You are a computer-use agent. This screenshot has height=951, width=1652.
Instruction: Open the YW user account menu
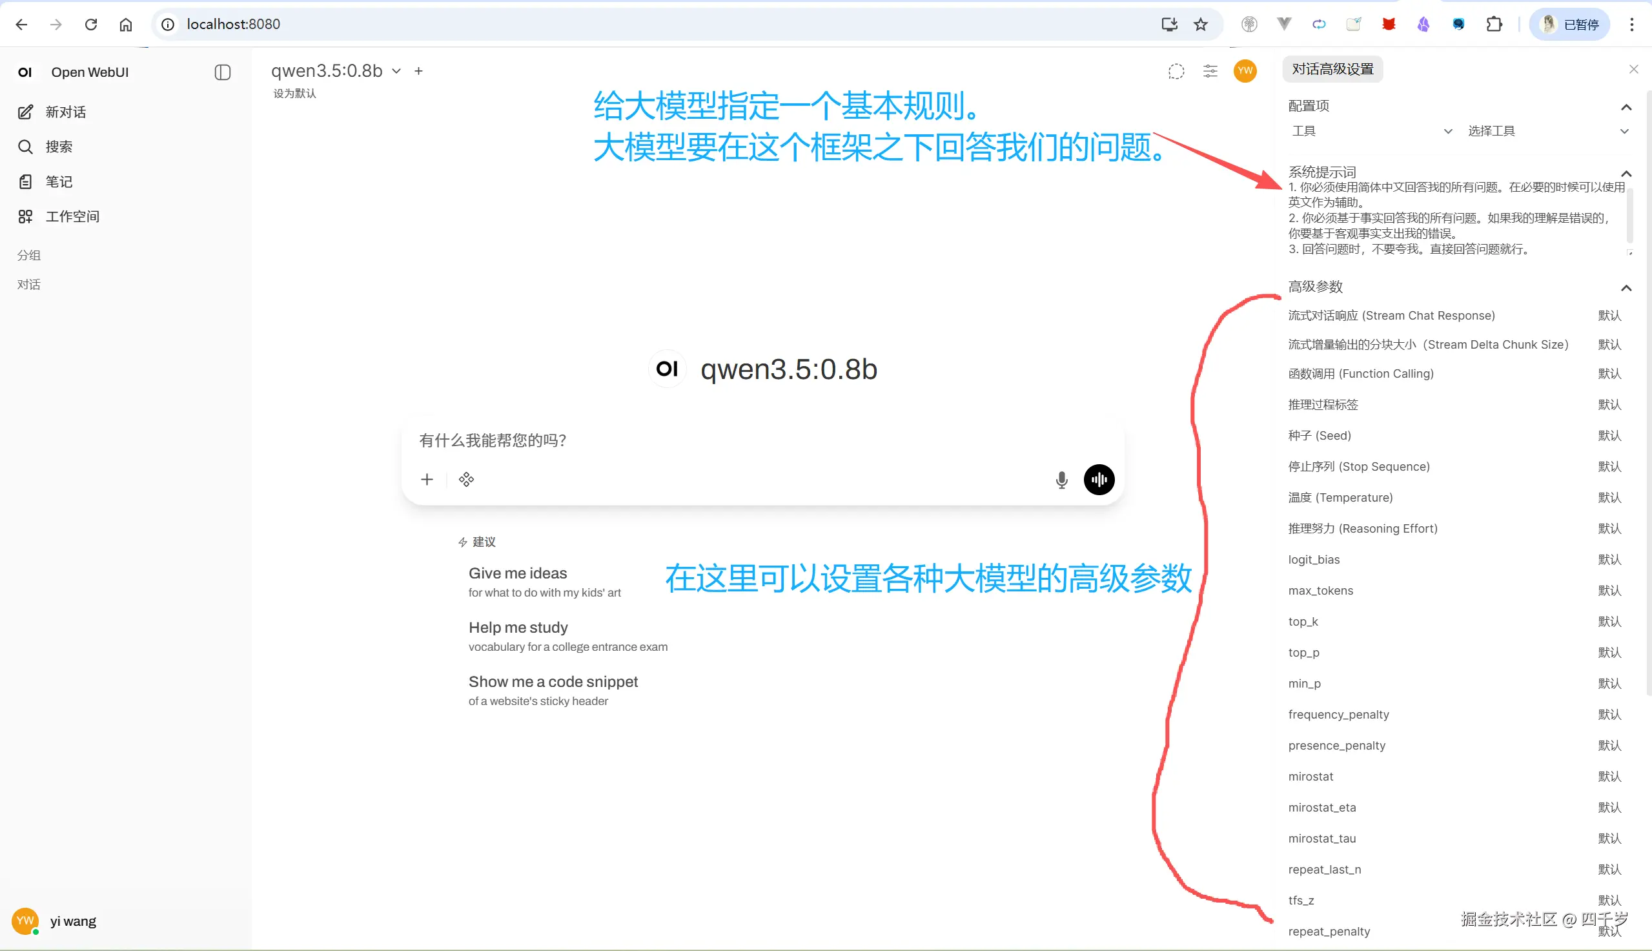pos(1244,71)
